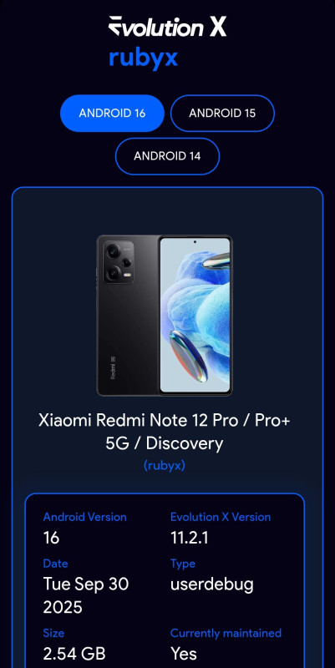Viewport: 335px width, 668px height.
Task: Click the Date label
Action: pos(55,563)
